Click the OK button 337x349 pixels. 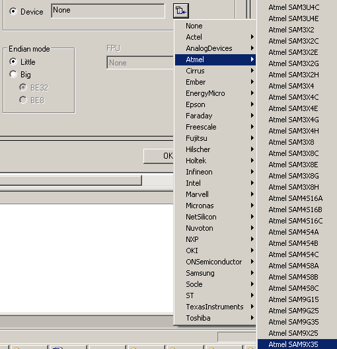click(159, 156)
